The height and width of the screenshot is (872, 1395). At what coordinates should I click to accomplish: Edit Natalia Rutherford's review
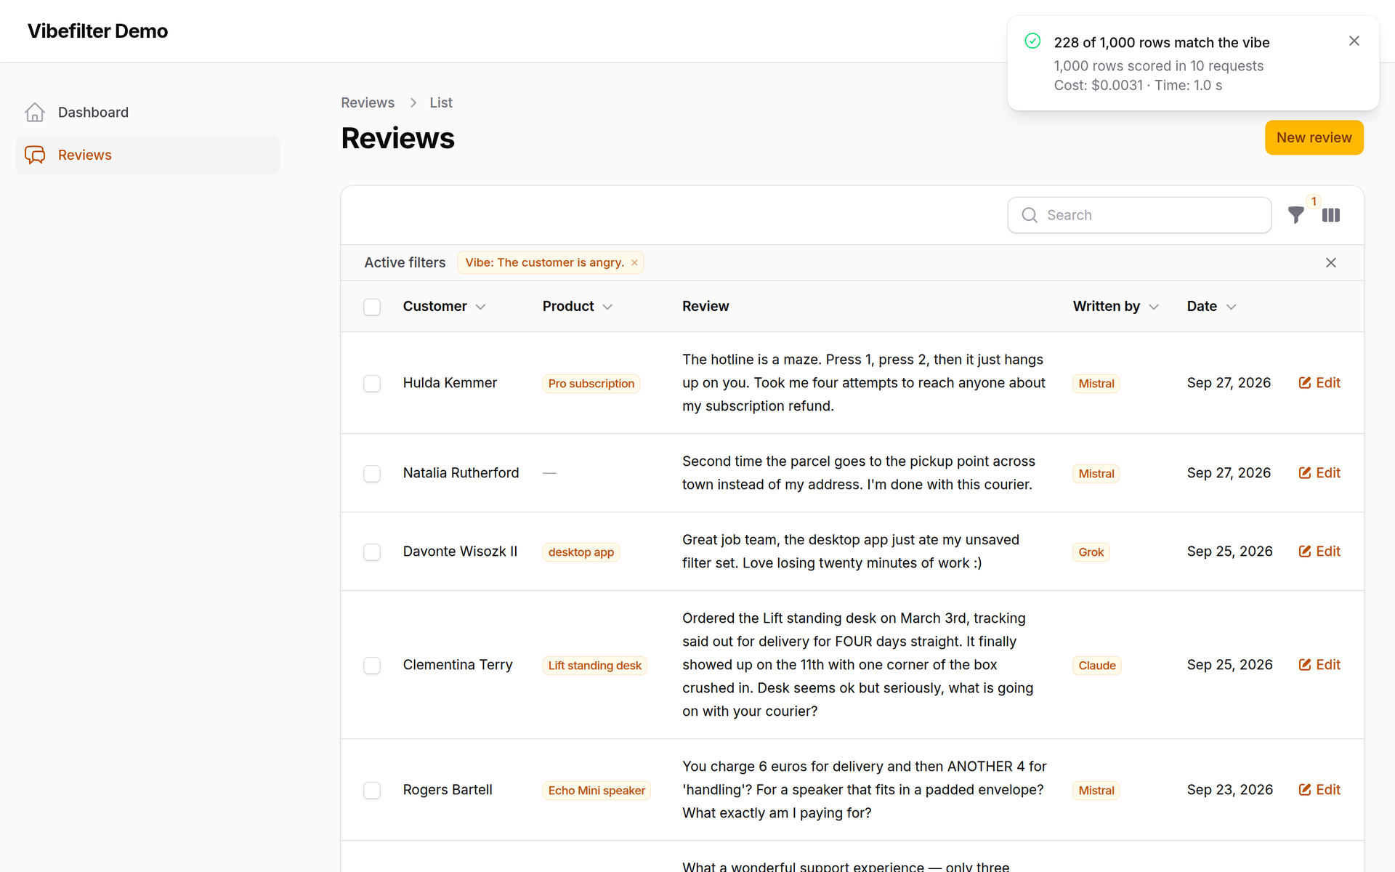pos(1319,473)
